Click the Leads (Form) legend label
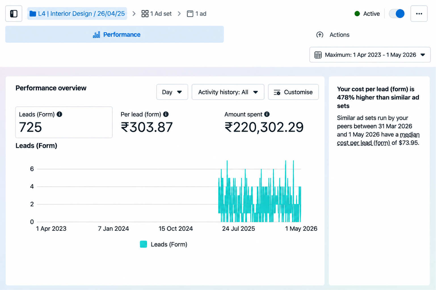The height and width of the screenshot is (290, 436). point(169,244)
